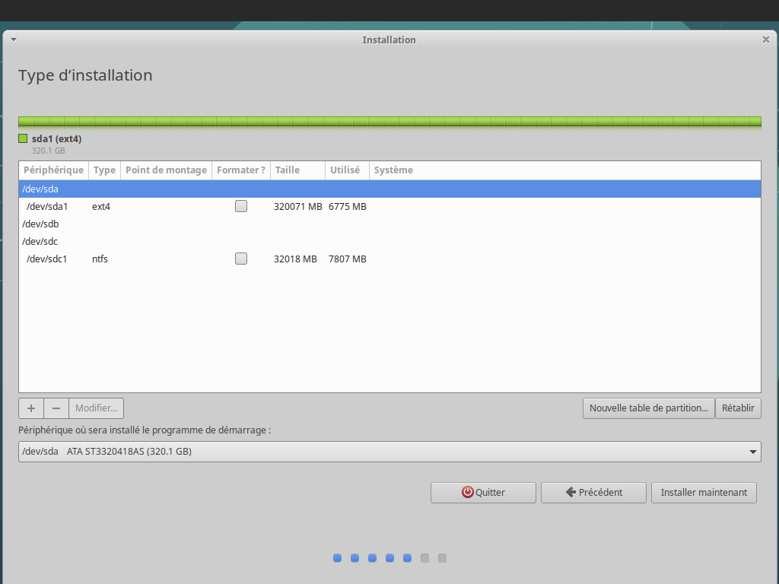The image size is (779, 584).
Task: Sort by the Périphérique column header
Action: tap(53, 170)
